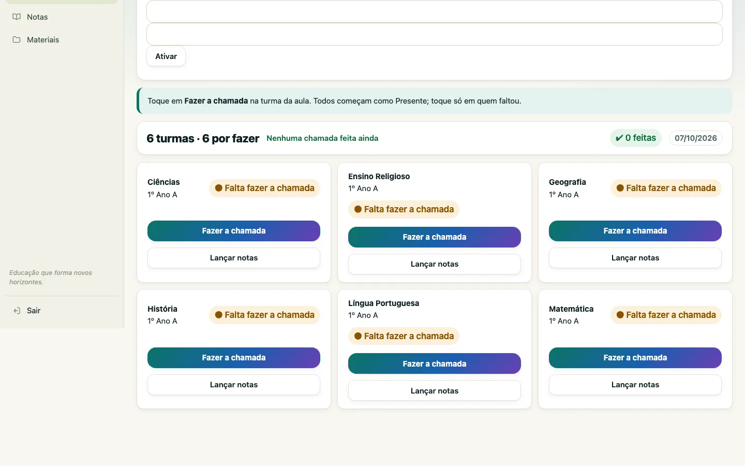745x466 pixels.
Task: Open Materiais in the sidebar
Action: pyautogui.click(x=62, y=40)
